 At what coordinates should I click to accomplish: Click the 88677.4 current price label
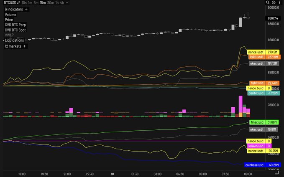point(273,18)
